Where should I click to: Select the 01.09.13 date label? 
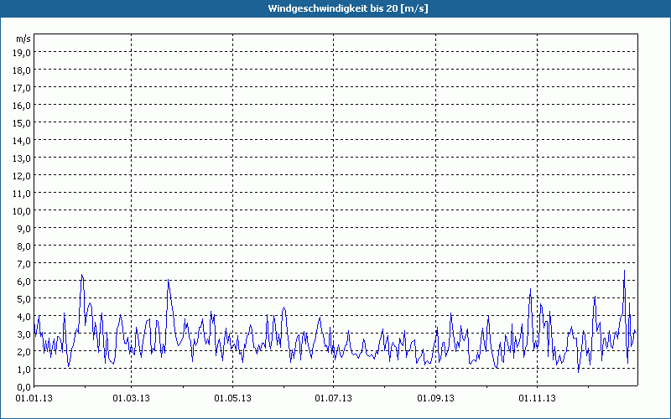point(435,399)
